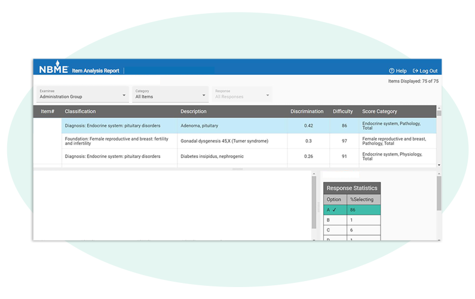Click the Help link text
This screenshot has height=299, width=475.
click(x=401, y=71)
